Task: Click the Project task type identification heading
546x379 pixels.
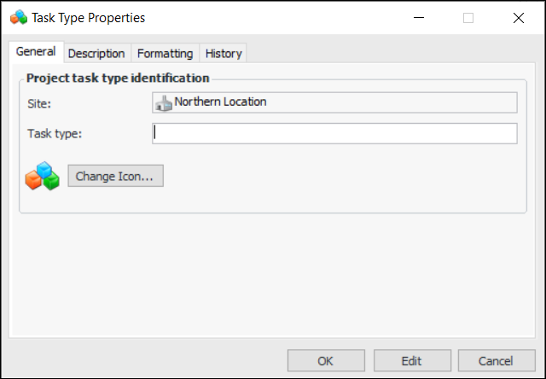Action: [118, 78]
